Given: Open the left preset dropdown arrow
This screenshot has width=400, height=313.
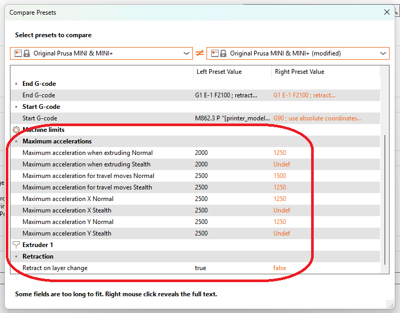Looking at the screenshot, I should 187,53.
